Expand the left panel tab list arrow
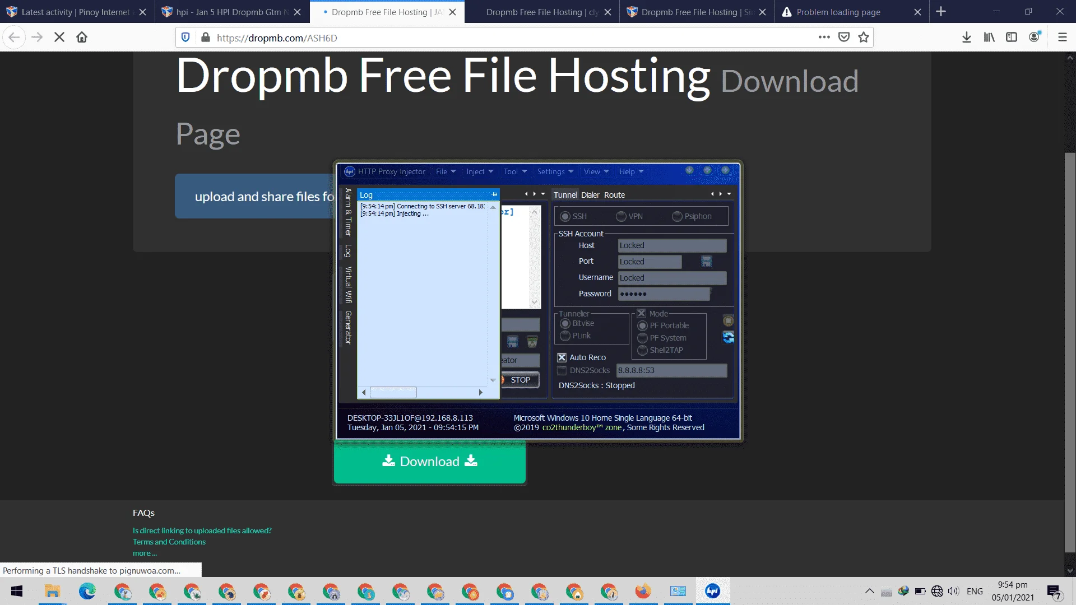This screenshot has width=1076, height=605. [543, 194]
